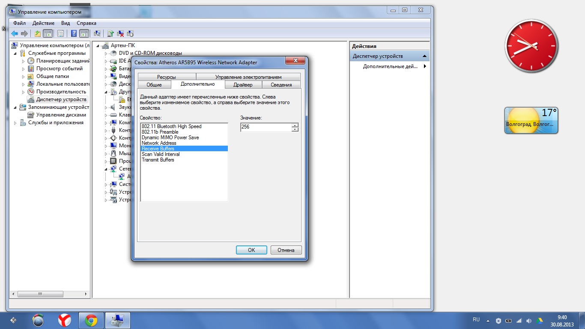Close the Atheros properties dialog

[295, 61]
